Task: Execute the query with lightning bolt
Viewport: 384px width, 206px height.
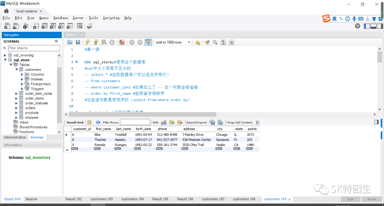Action: click(88, 42)
